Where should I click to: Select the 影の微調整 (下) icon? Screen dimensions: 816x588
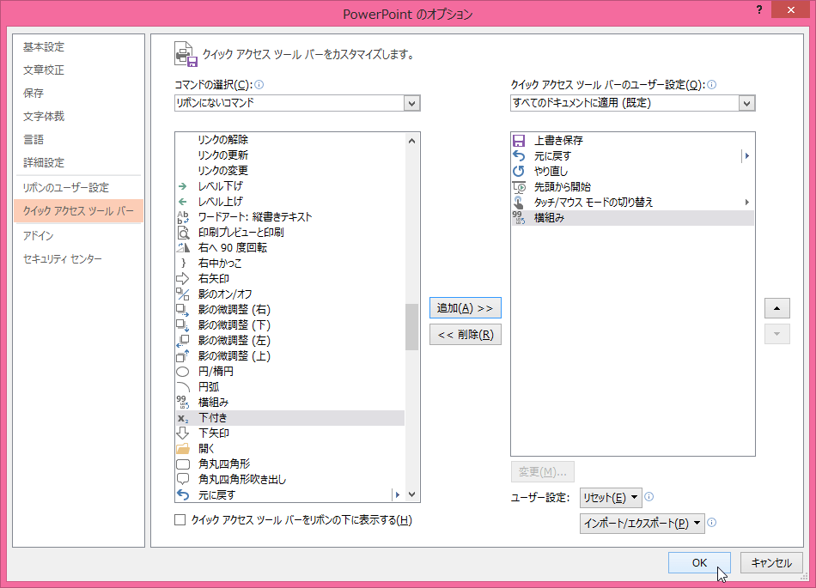click(x=183, y=325)
